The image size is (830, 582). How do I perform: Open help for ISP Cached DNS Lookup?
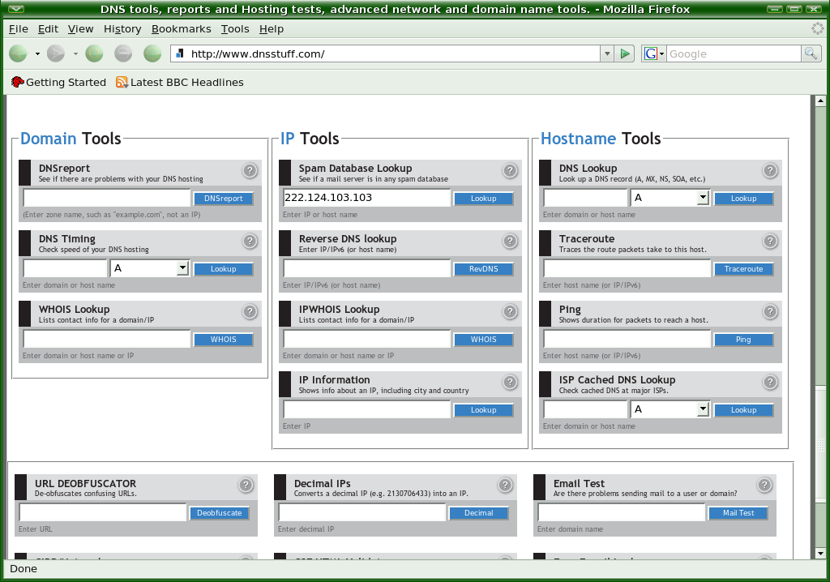(x=770, y=382)
